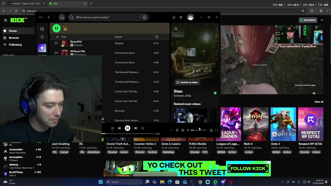331x186 pixels.
Task: Focus Spotify search field
Action: coord(104,17)
